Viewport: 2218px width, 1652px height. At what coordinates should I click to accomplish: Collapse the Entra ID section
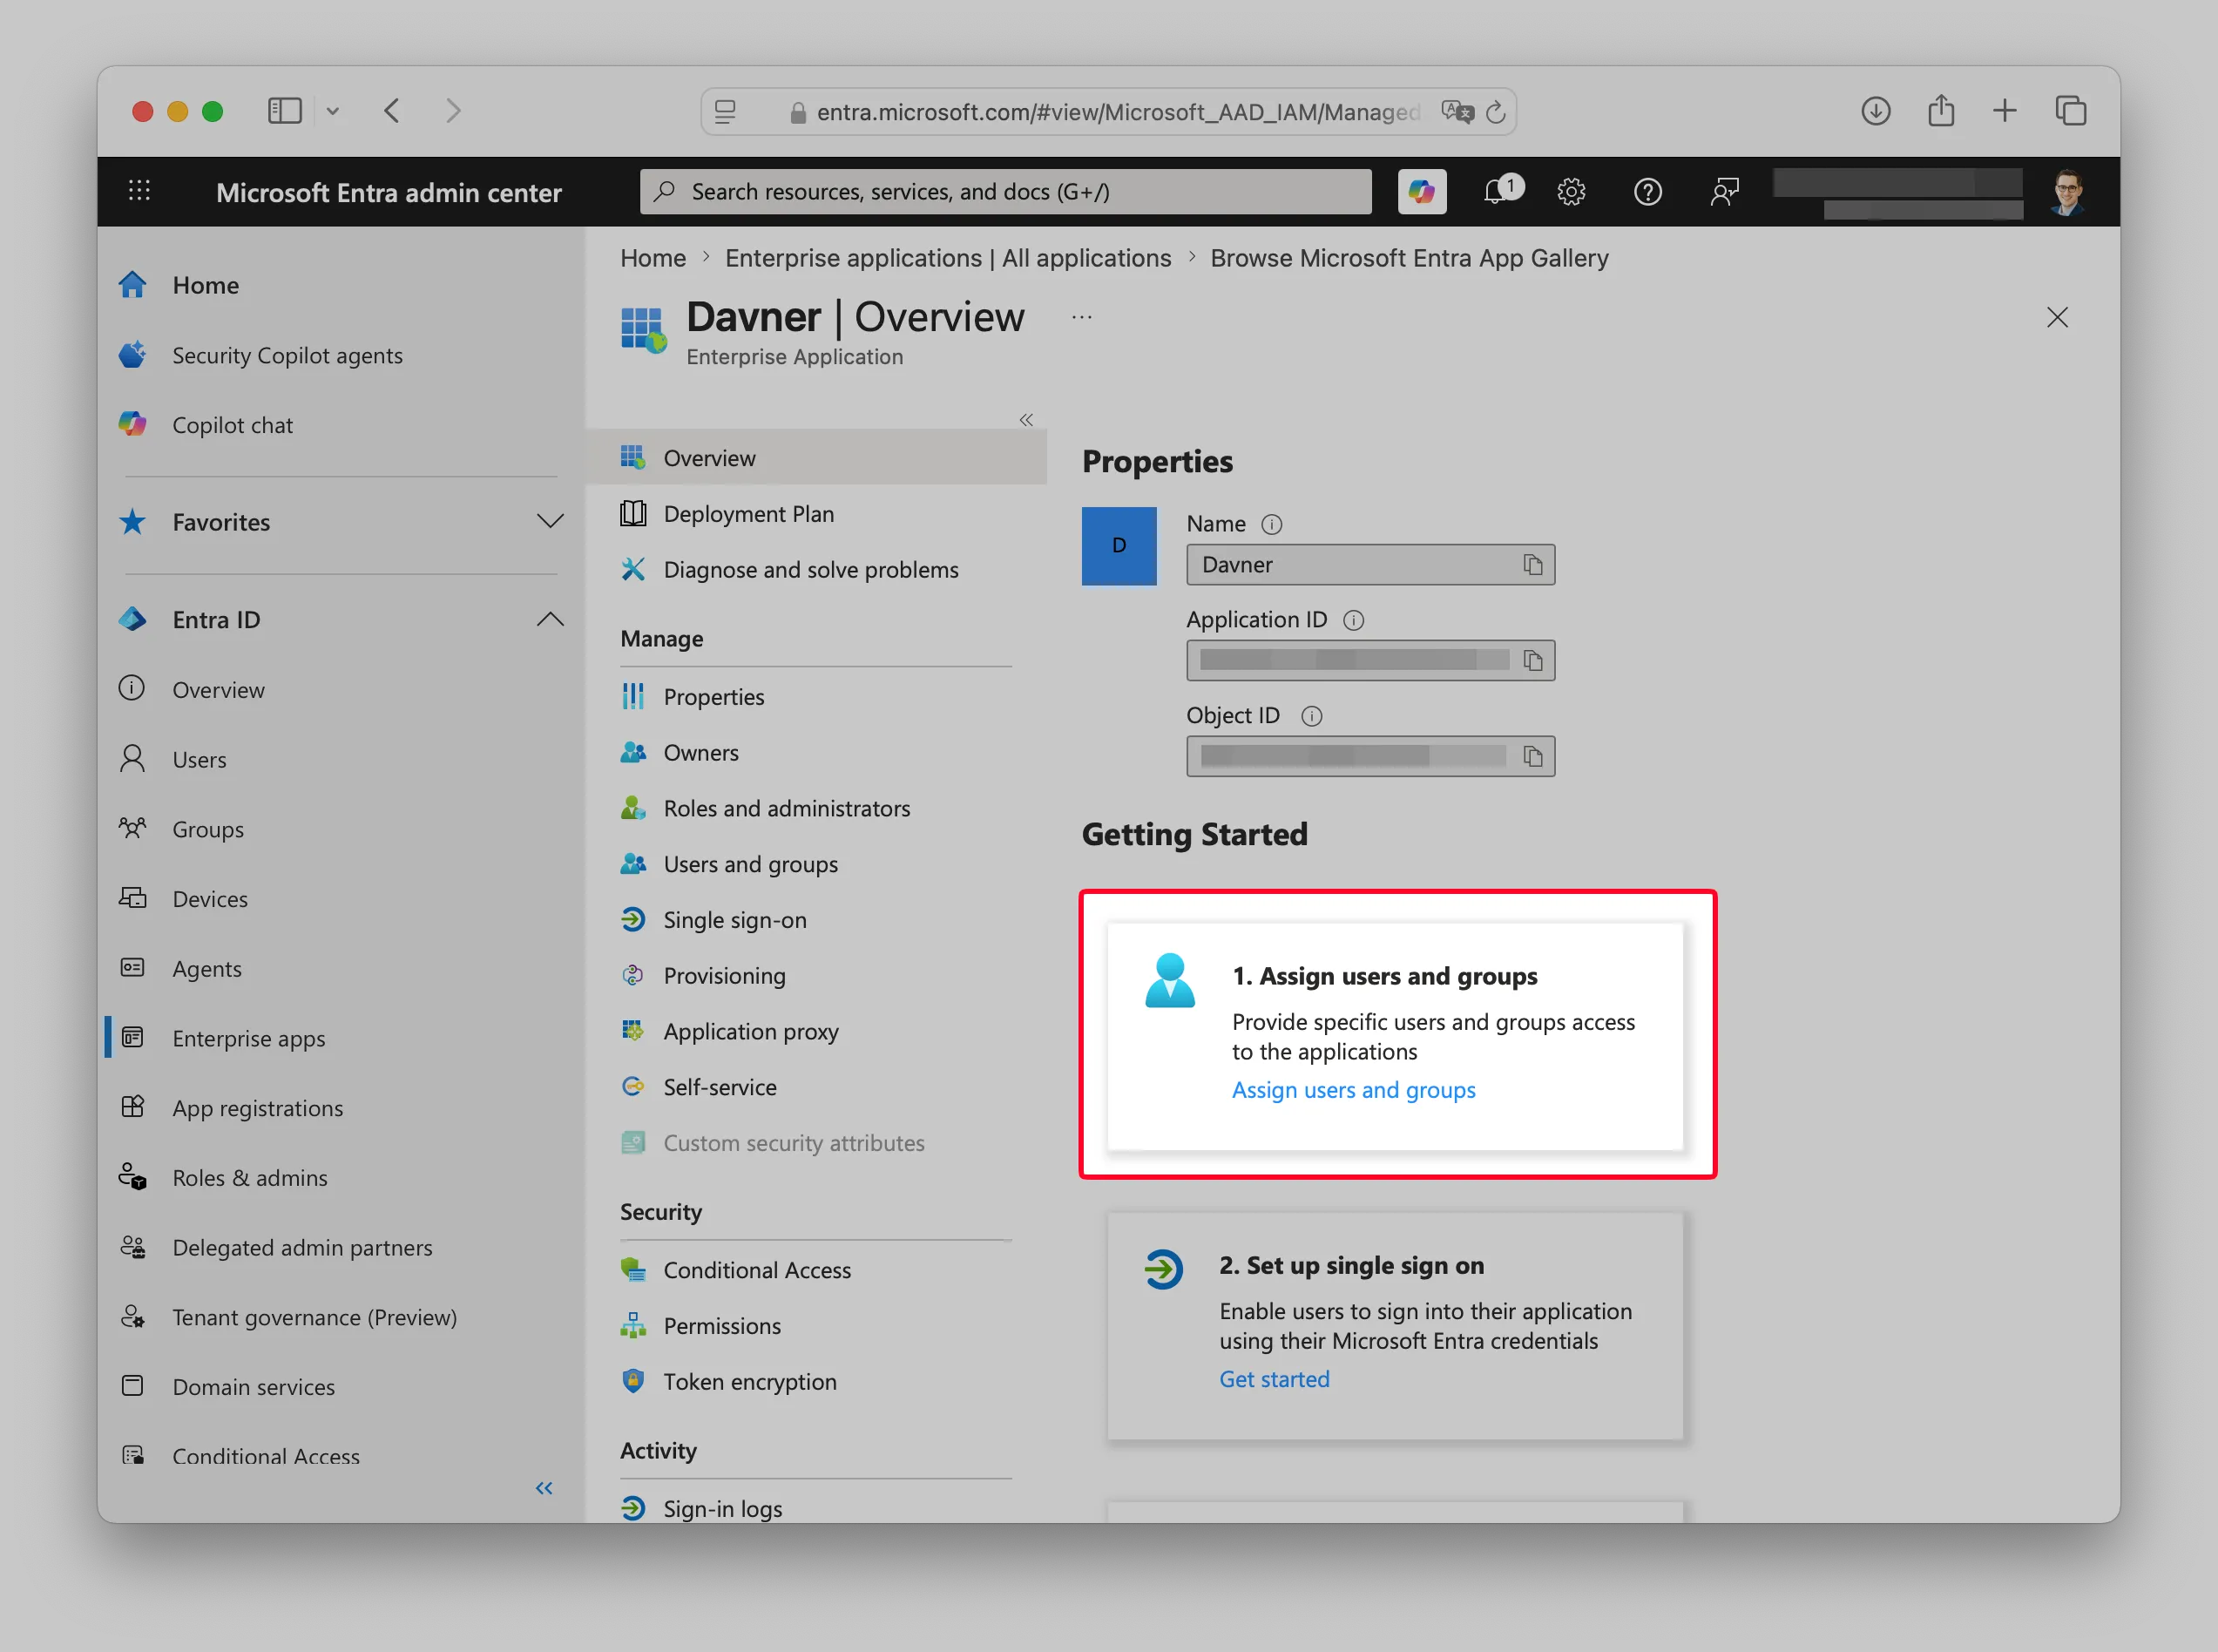coord(550,619)
